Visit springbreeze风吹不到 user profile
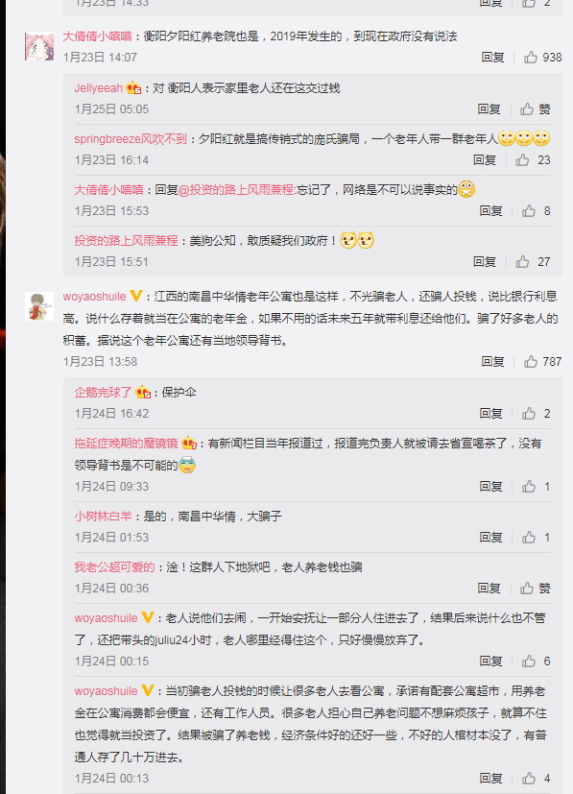573x794 pixels. [x=131, y=139]
